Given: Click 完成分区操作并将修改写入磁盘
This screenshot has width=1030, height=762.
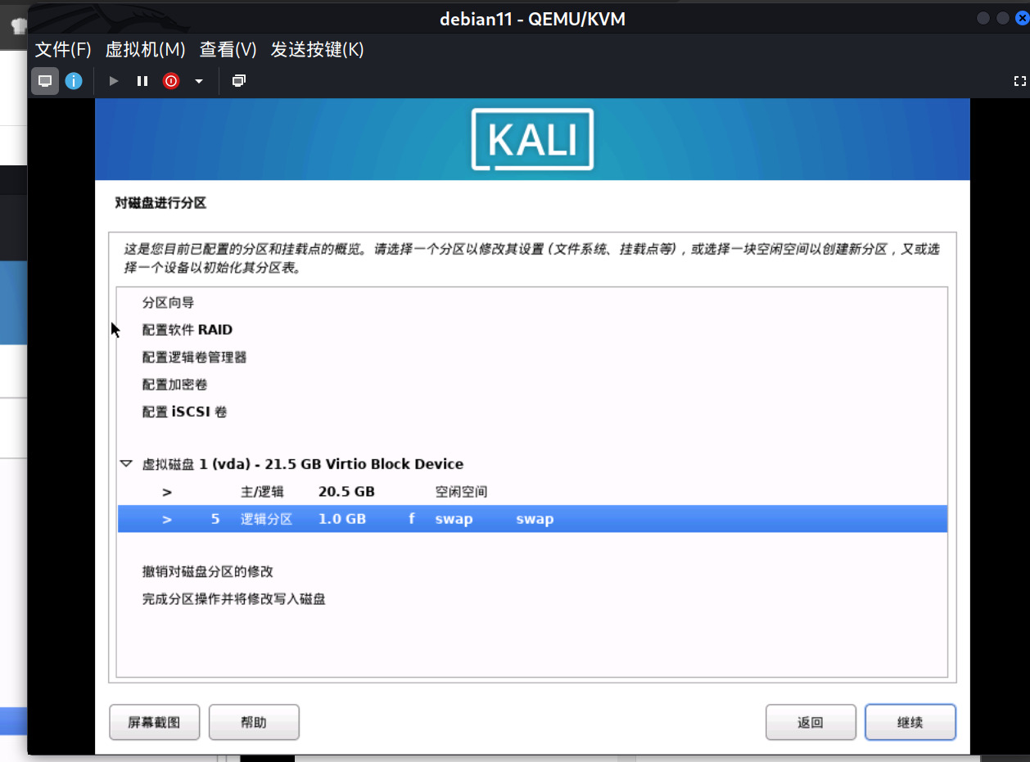Looking at the screenshot, I should click(x=532, y=599).
